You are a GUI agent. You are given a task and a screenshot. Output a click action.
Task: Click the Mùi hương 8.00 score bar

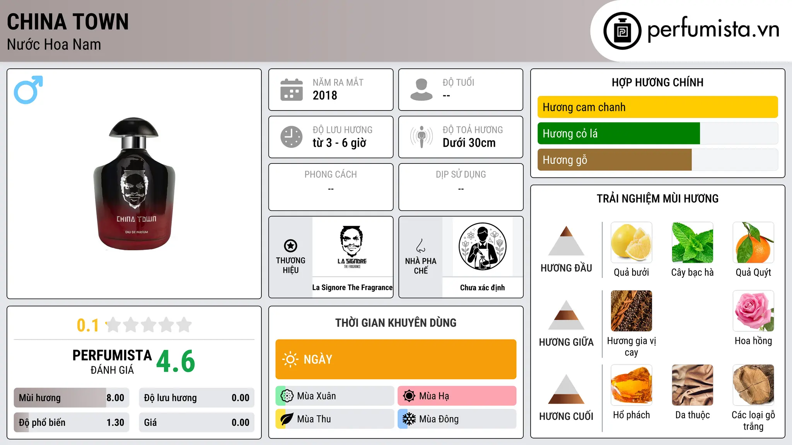72,398
